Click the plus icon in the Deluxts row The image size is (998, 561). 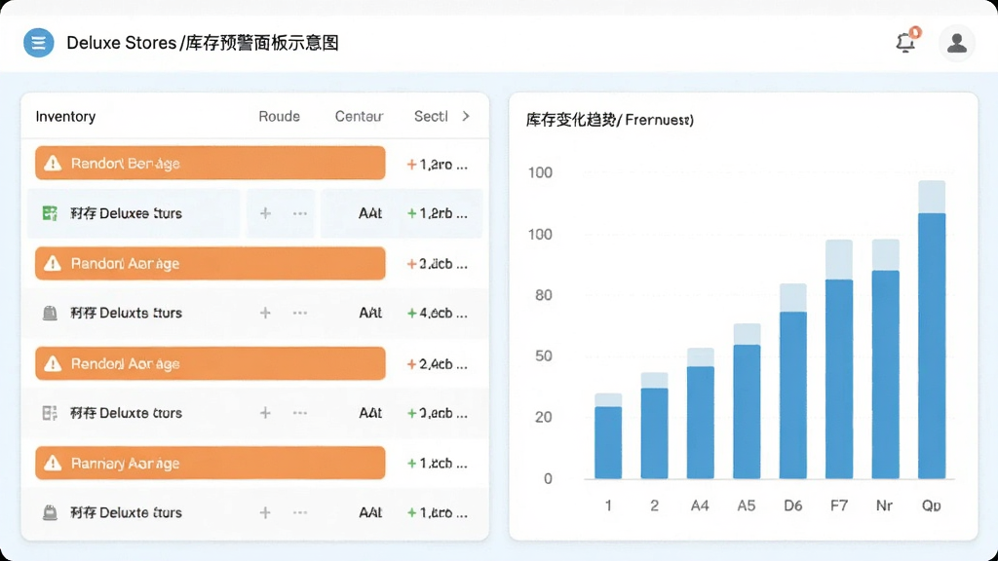tap(265, 313)
